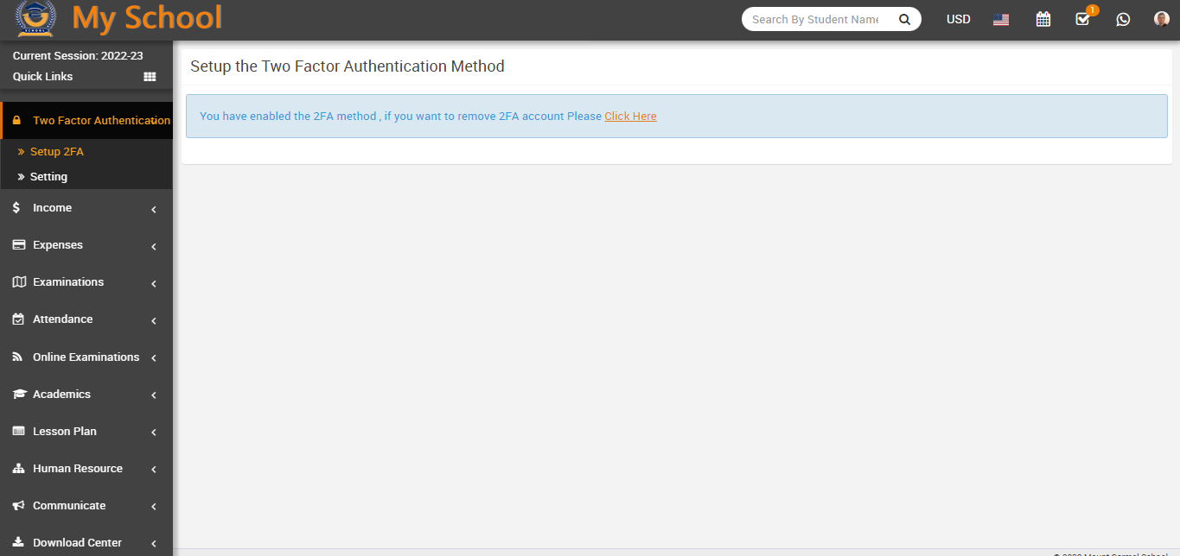Click the Quick Links grid icon
This screenshot has height=556, width=1180.
(150, 77)
